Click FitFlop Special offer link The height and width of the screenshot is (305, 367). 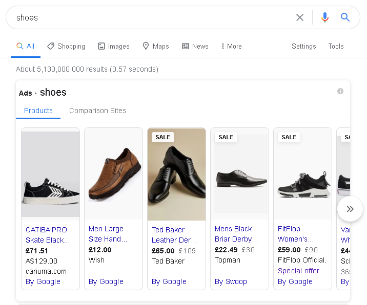click(298, 271)
